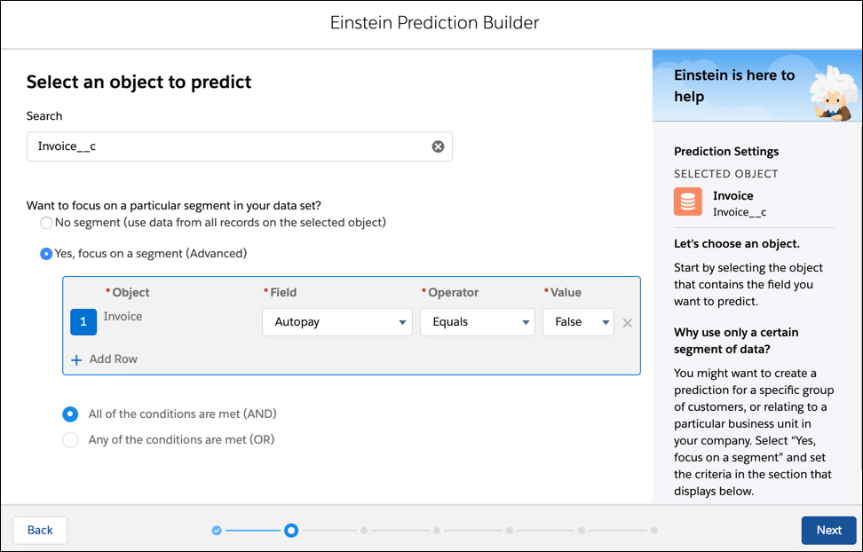Open the False value dropdown
Screen dimensions: 863x552
578,322
